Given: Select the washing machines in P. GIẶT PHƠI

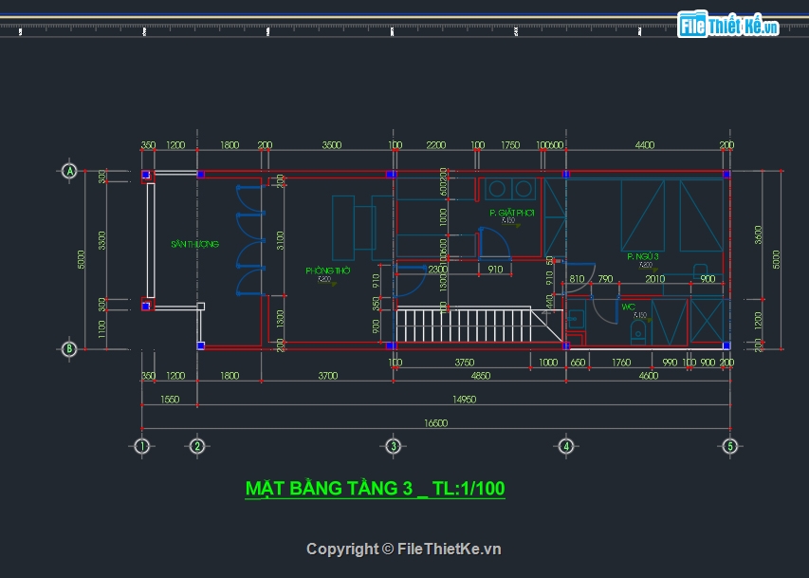Looking at the screenshot, I should (x=510, y=189).
